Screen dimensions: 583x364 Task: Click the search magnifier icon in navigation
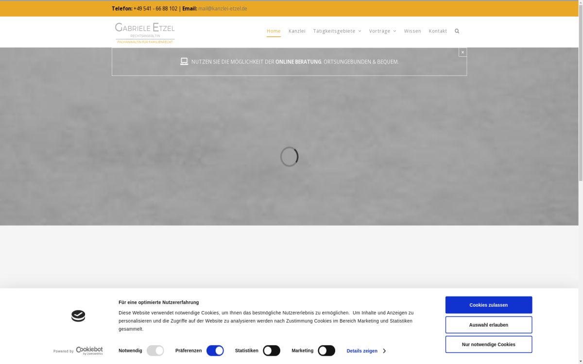tap(457, 31)
